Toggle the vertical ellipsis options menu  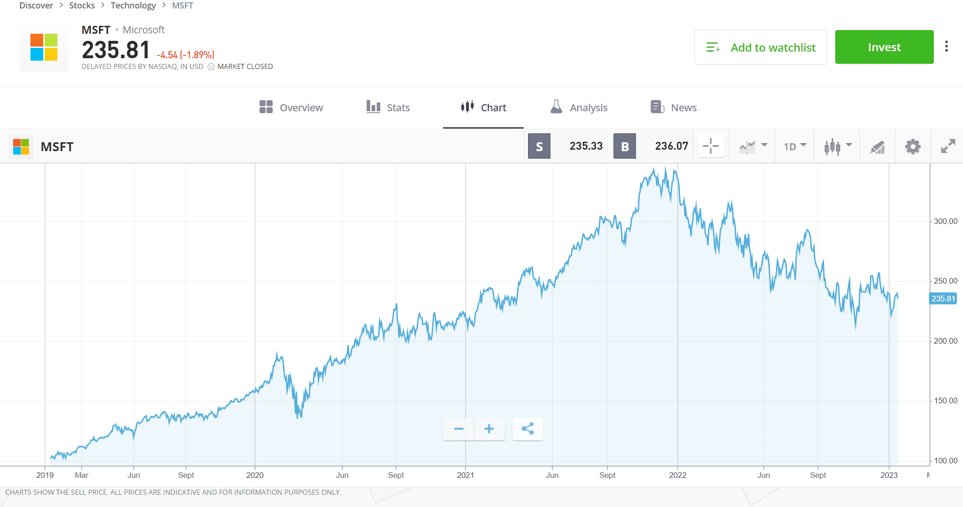coord(947,46)
